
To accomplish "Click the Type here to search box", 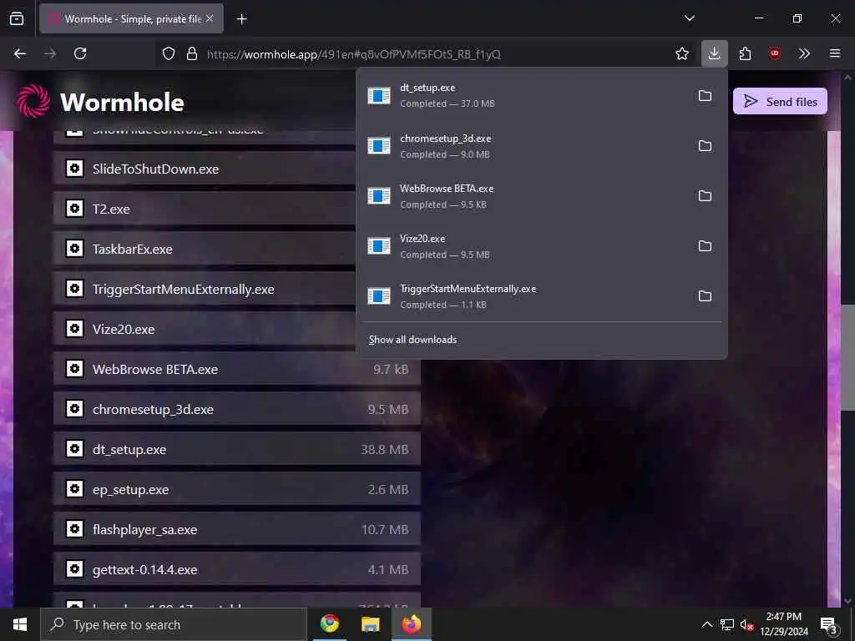I will coord(174,624).
